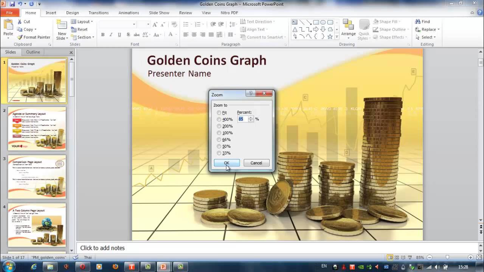Click the zoom out minus button
The height and width of the screenshot is (272, 484).
coord(429,257)
